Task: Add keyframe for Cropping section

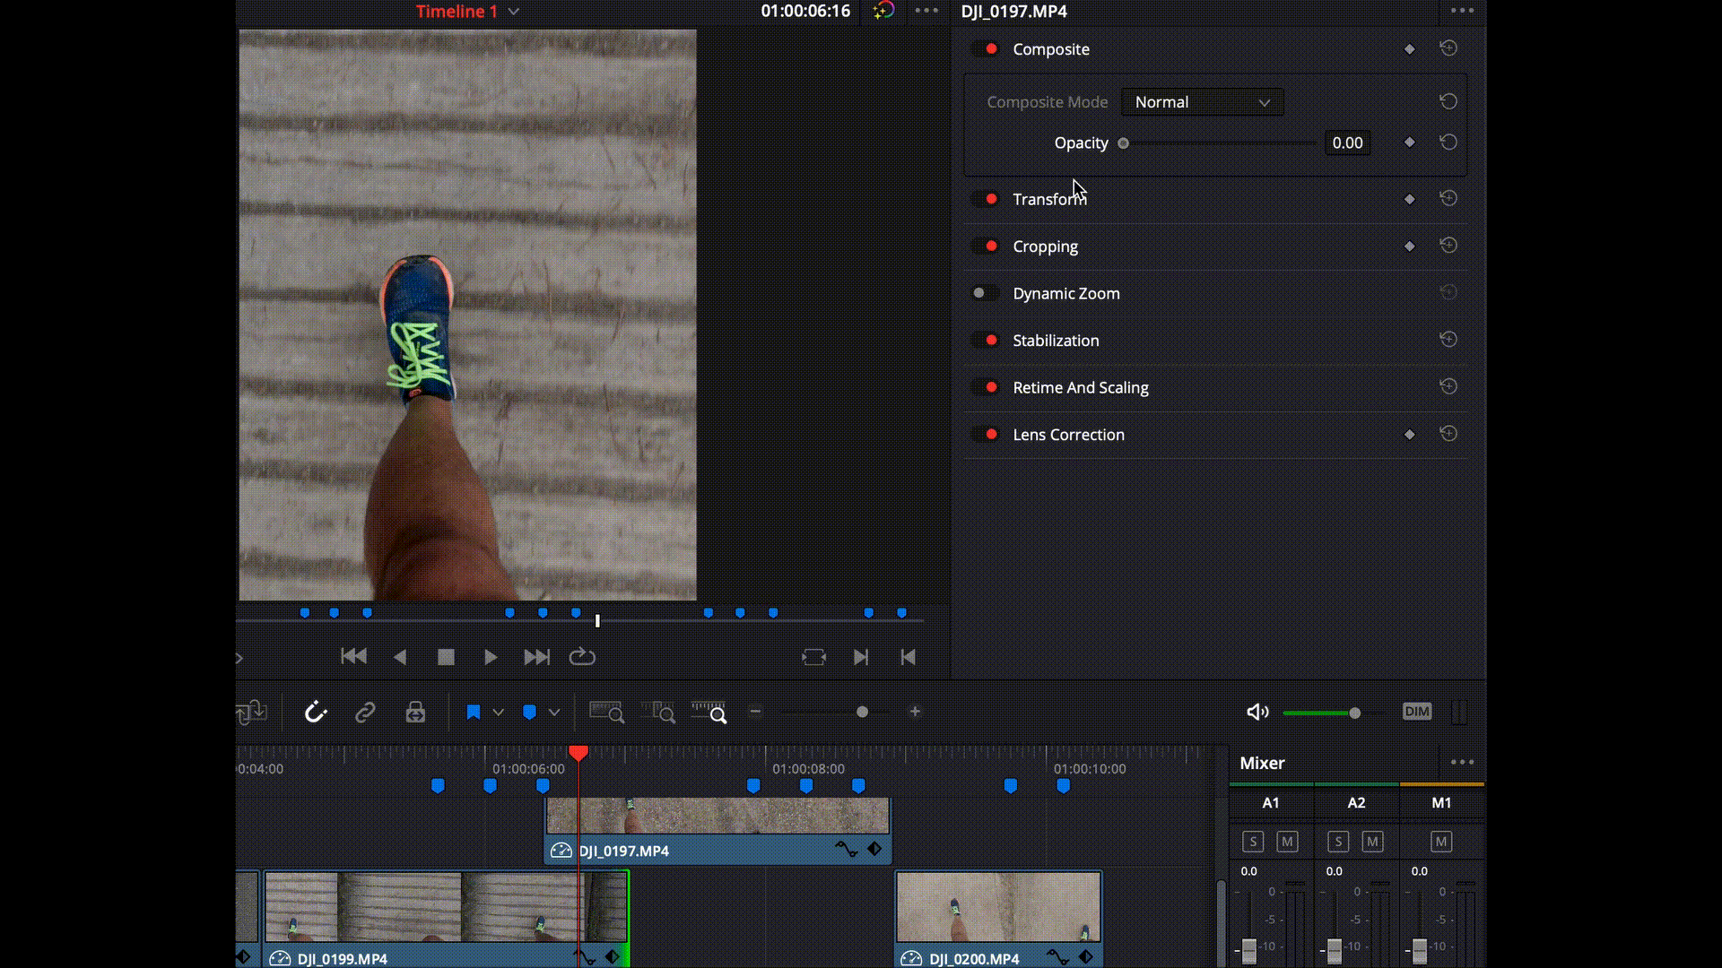Action: click(1409, 246)
